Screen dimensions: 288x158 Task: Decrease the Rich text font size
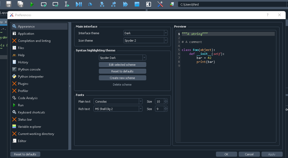pyautogui.click(x=166, y=111)
